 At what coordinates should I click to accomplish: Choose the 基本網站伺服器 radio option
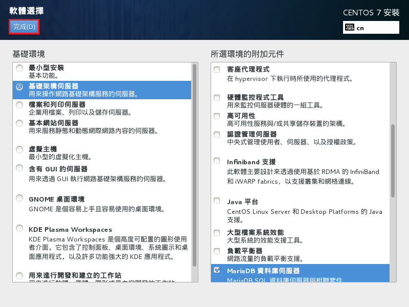(x=19, y=123)
